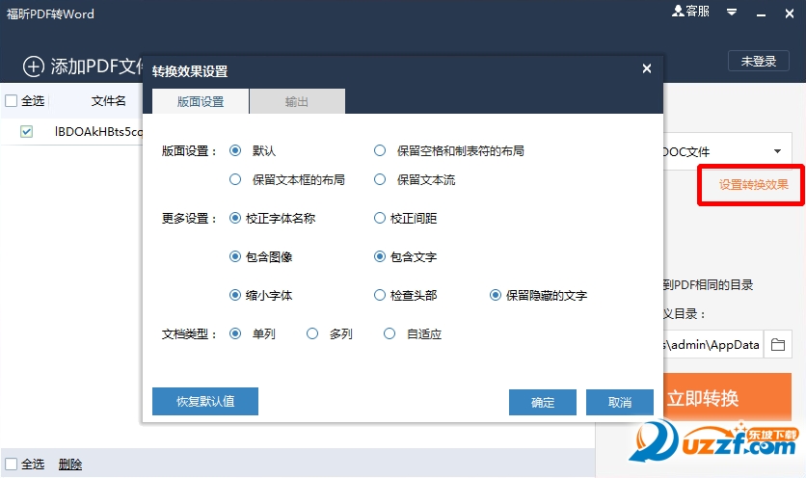The image size is (806, 478).
Task: Toggle 包含图像 option
Action: tap(235, 256)
